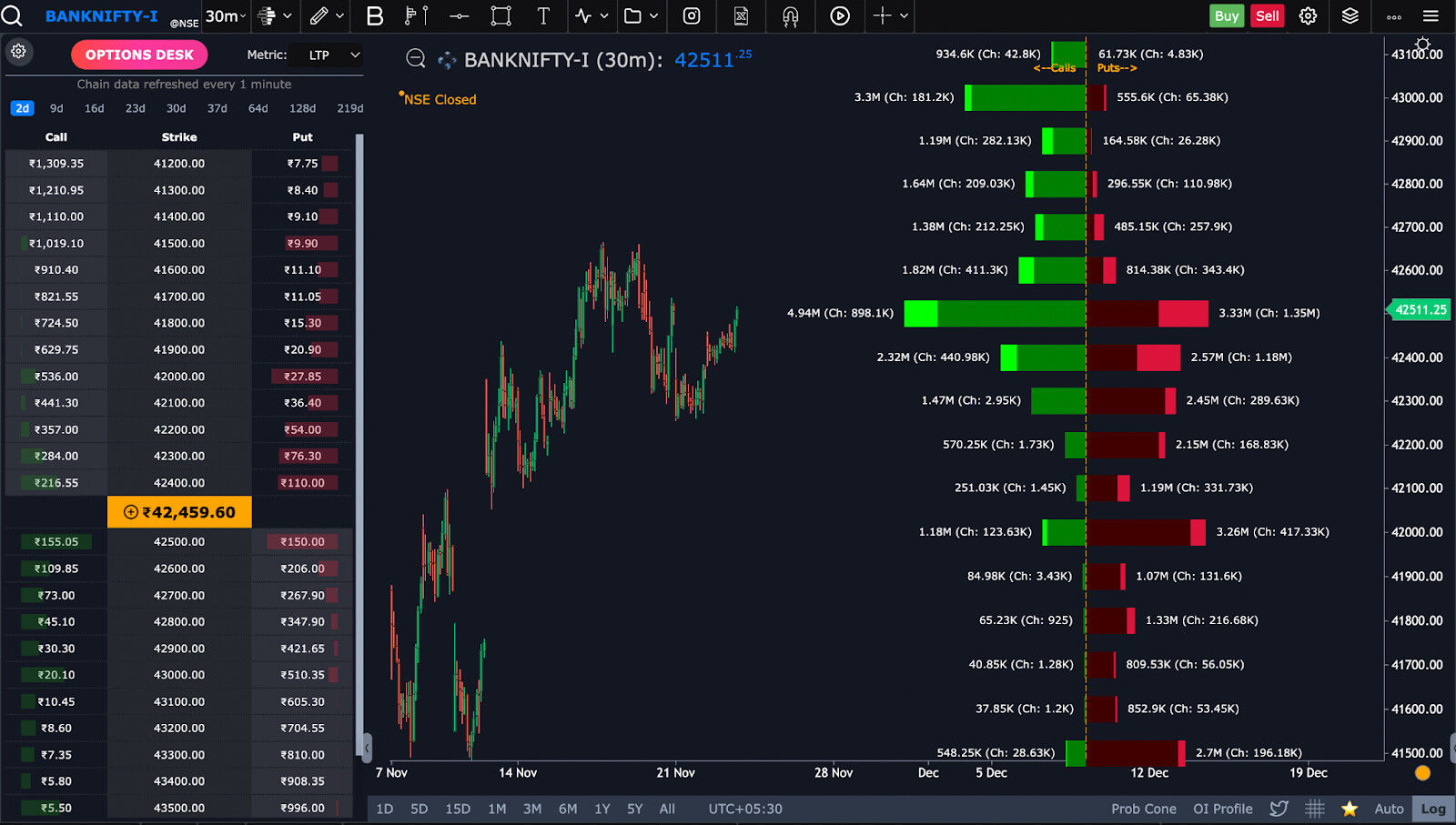
Task: Click the UTC+05:30 timezone selector
Action: pyautogui.click(x=745, y=809)
